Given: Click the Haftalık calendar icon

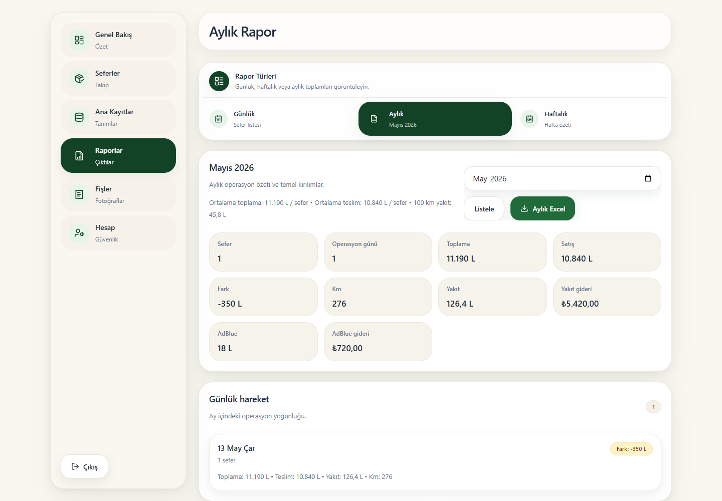Looking at the screenshot, I should (529, 119).
